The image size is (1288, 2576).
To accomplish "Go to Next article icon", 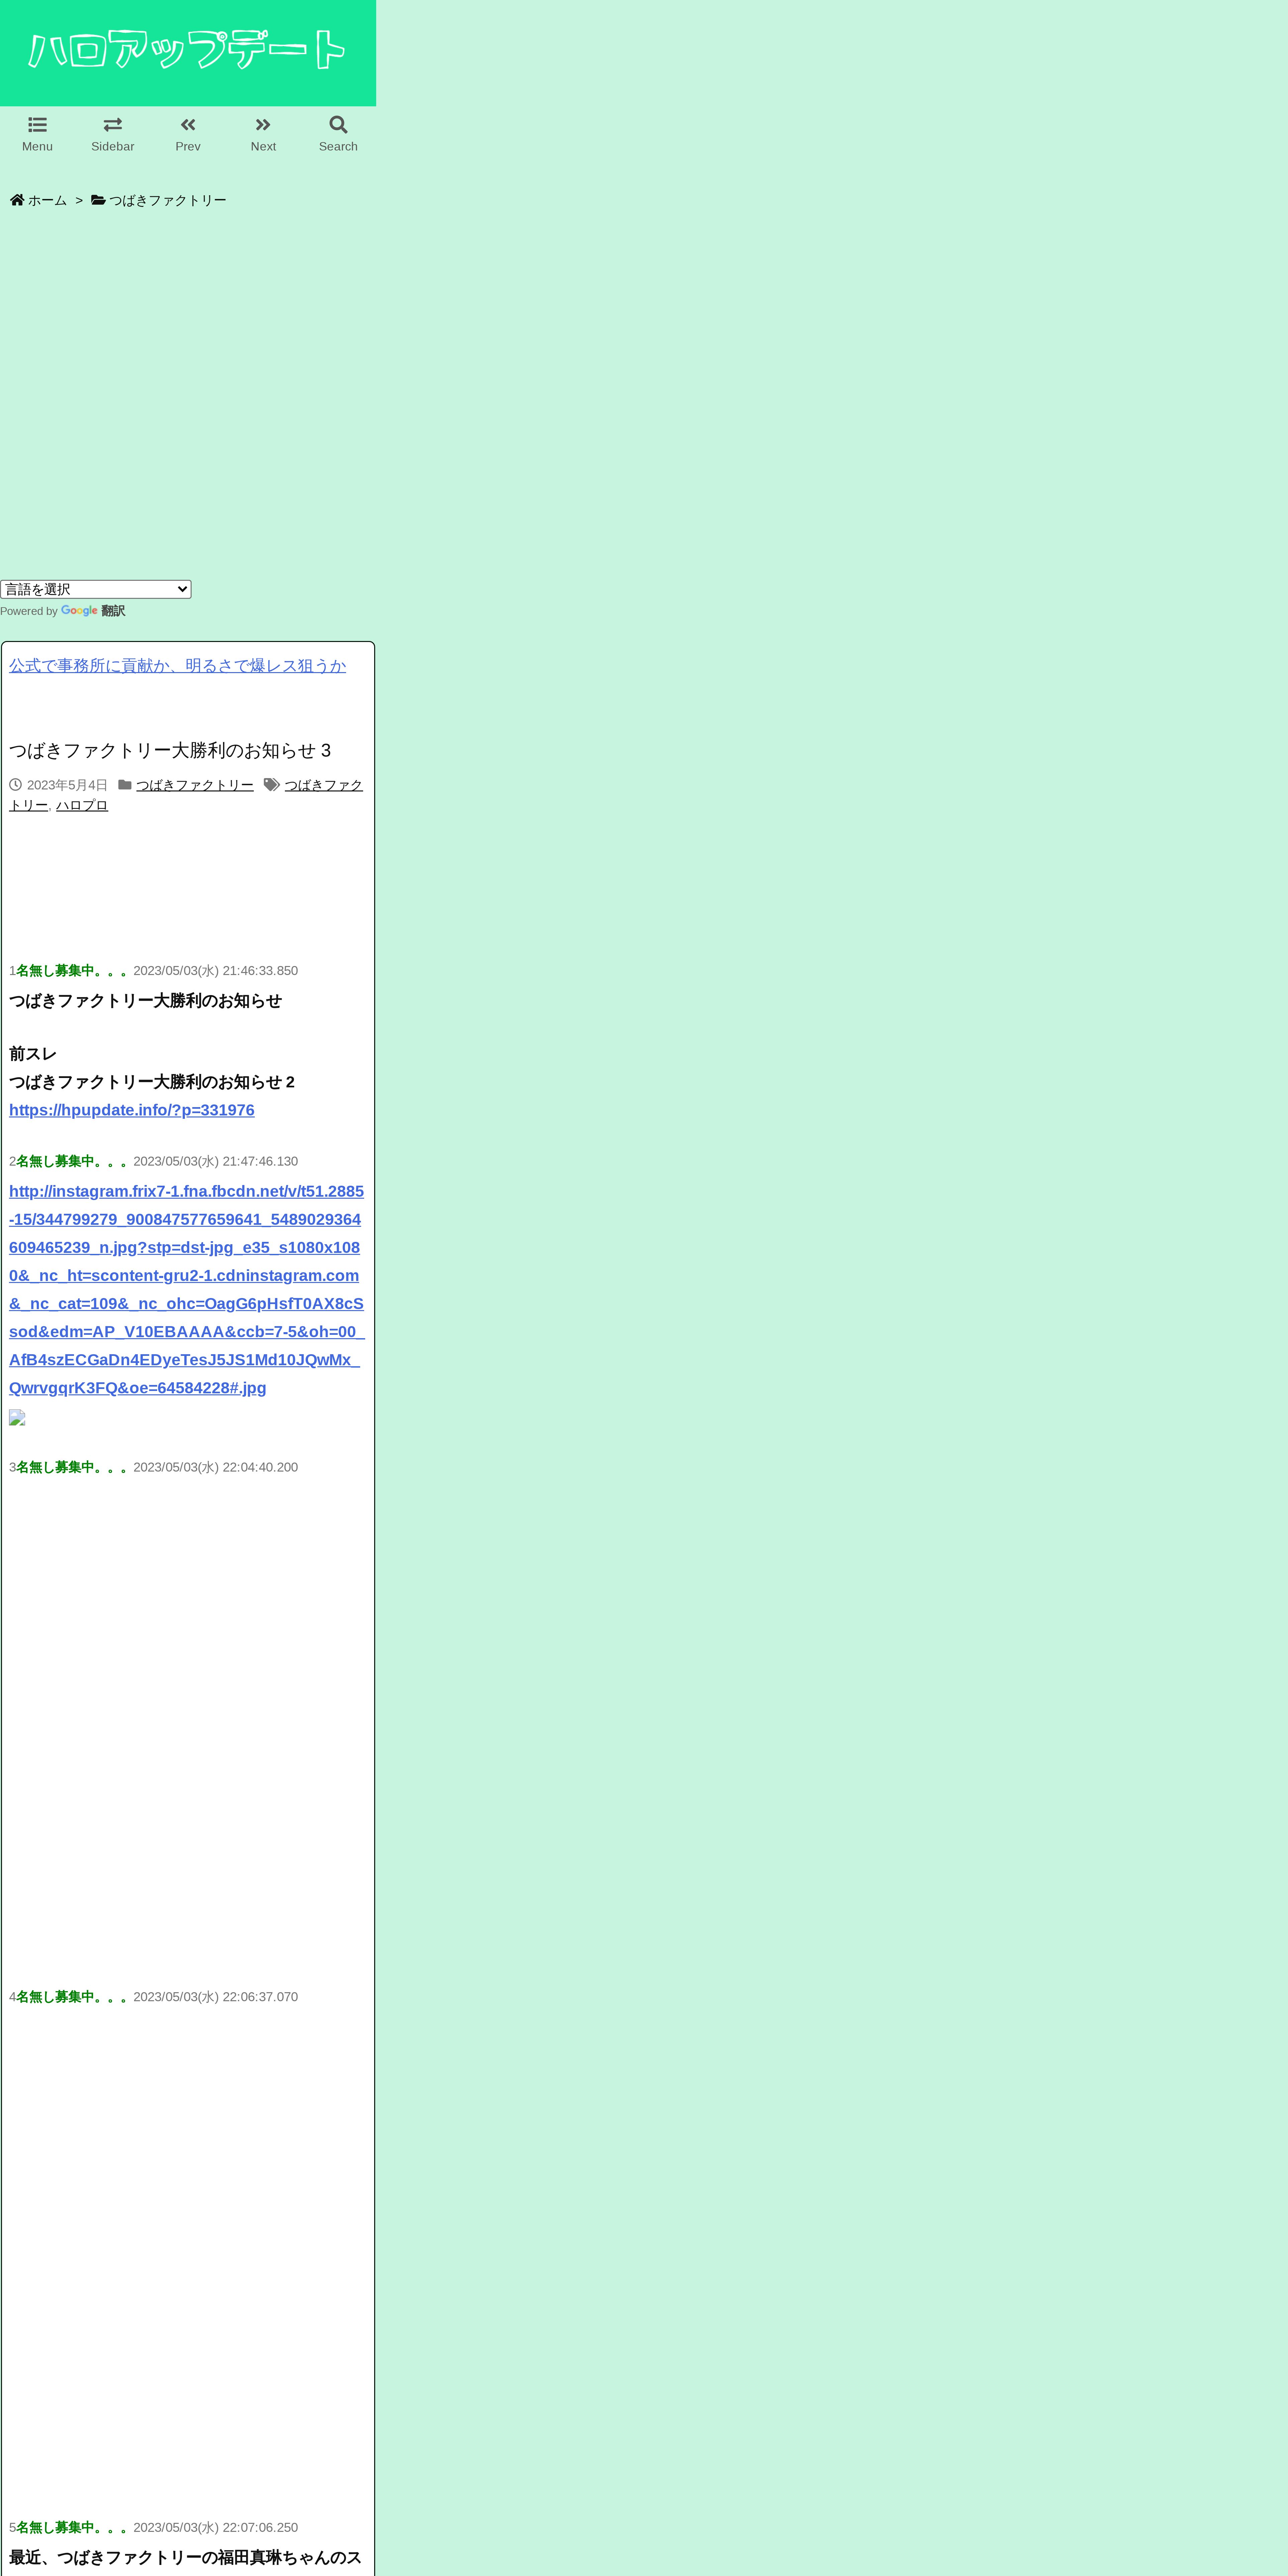I will coord(263,125).
